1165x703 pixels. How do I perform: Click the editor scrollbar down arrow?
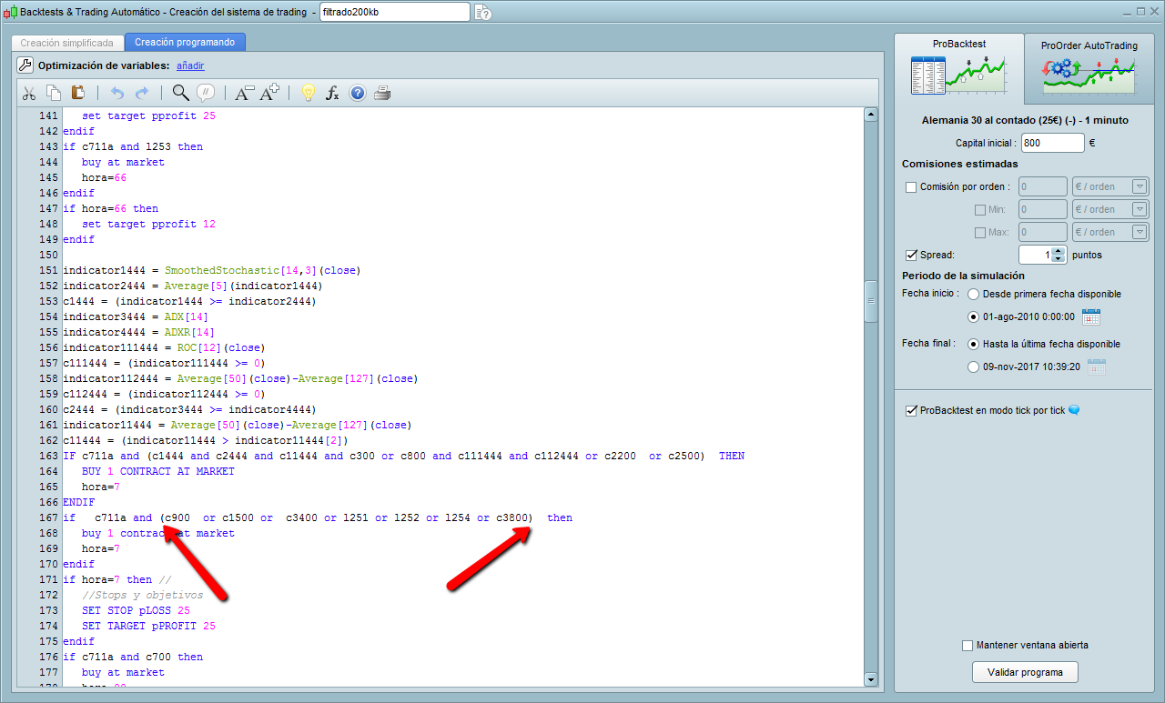point(870,679)
